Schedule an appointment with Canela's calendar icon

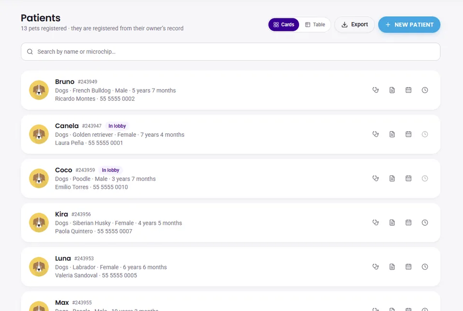coord(409,134)
